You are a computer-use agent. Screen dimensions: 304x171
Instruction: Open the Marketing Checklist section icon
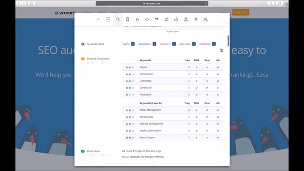[x=108, y=19]
